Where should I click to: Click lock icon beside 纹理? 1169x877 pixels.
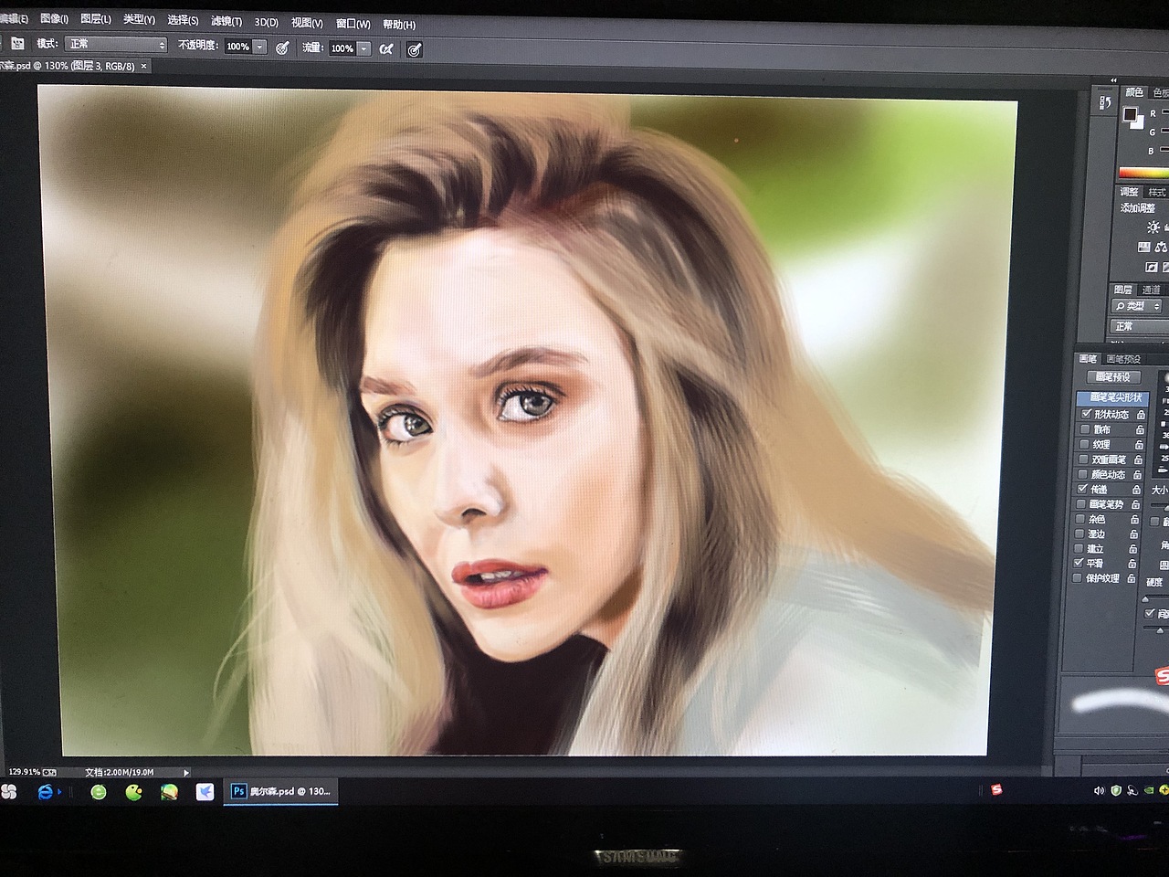tap(1139, 445)
